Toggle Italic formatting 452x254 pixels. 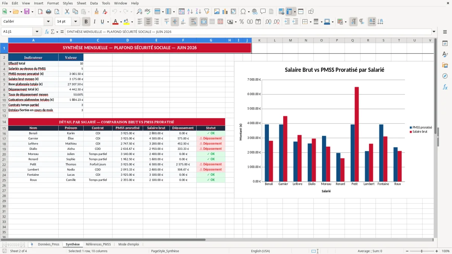point(95,22)
